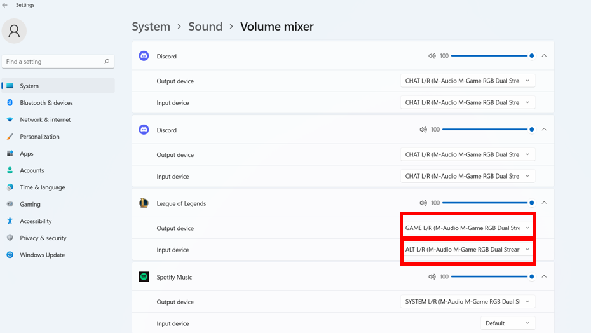Collapse the first Discord section chevron
The image size is (591, 333).
[x=544, y=55]
